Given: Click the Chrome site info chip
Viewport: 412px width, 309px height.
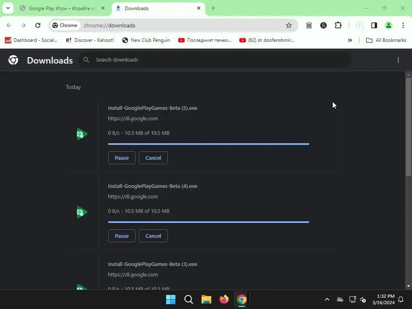Looking at the screenshot, I should tap(65, 25).
